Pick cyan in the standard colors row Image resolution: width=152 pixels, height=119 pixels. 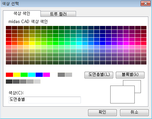(32, 75)
